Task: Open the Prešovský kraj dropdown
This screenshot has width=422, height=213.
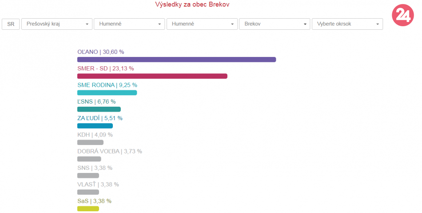Action: [x=57, y=24]
